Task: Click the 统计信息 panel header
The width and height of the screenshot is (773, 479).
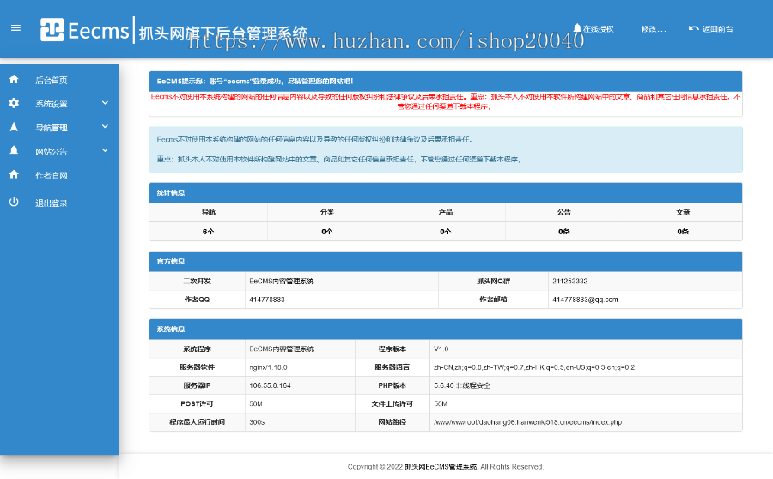Action: coord(446,192)
